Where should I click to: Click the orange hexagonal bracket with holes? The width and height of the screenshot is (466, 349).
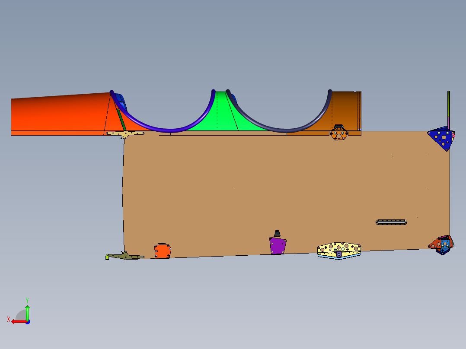click(339, 133)
